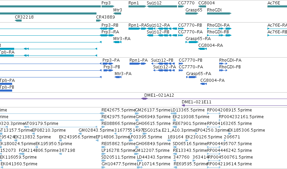Select the purple arrowhead of DME1-021E11
This screenshot has height=169, width=287.
tap(183, 106)
